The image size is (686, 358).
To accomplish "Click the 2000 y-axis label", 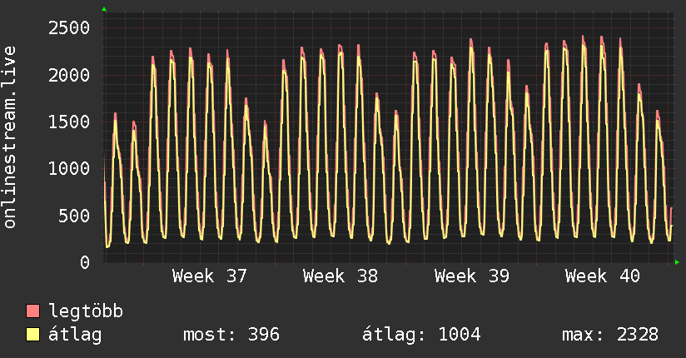I will coord(69,75).
